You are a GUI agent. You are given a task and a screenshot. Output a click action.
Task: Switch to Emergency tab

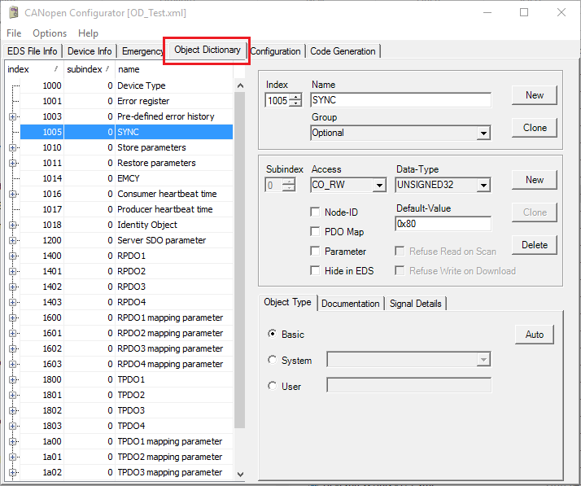tap(142, 51)
